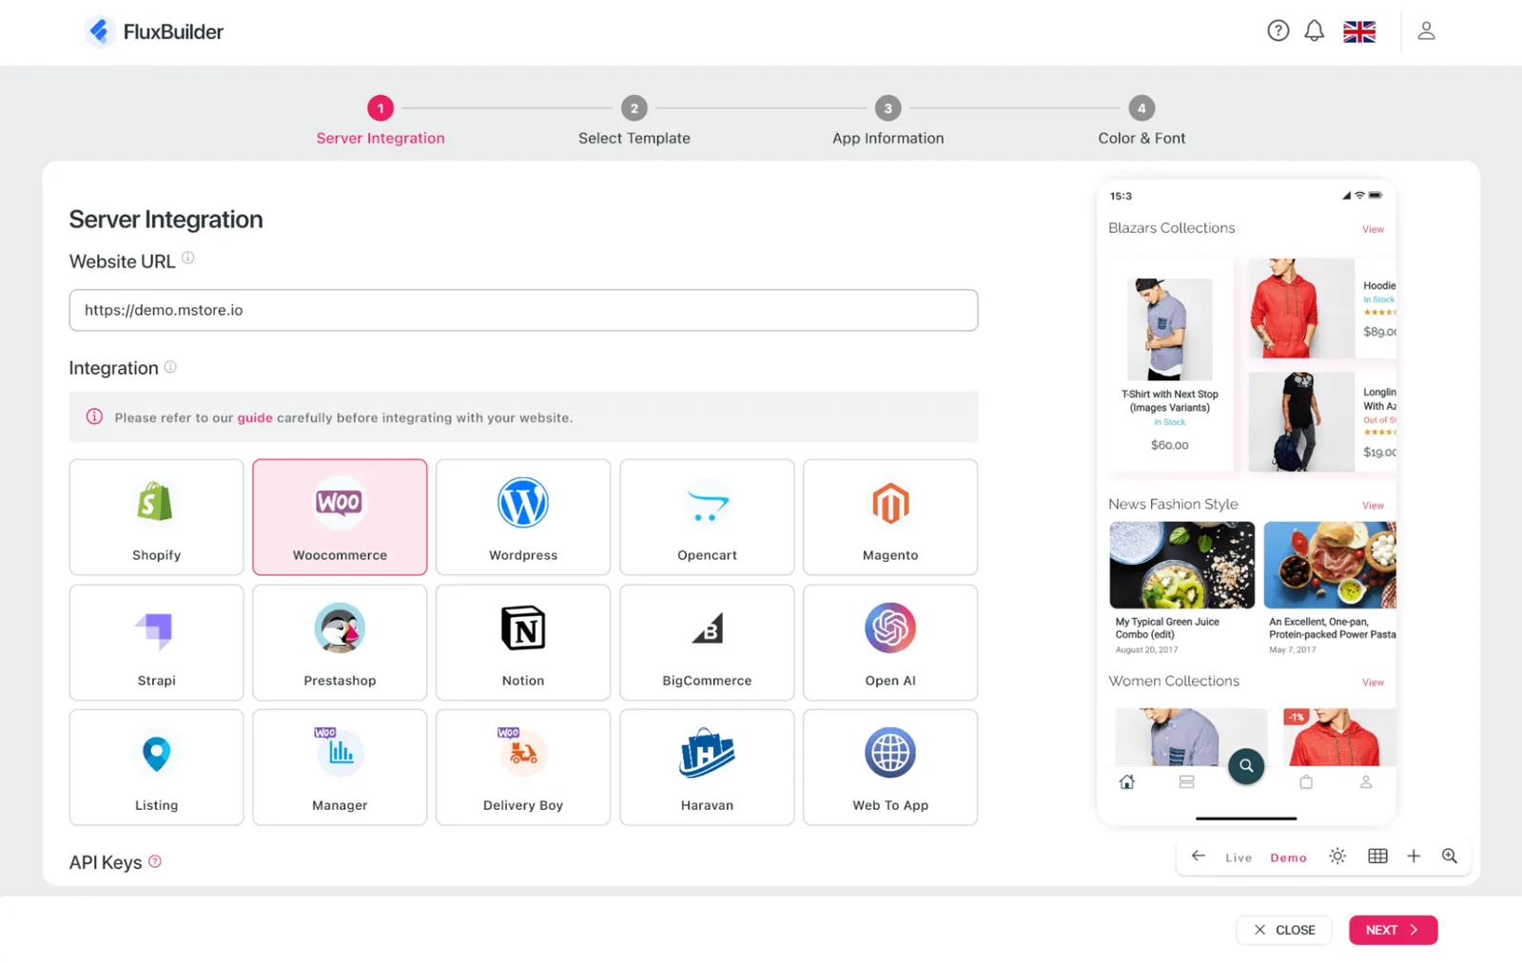Viewport: 1522px width, 963px height.
Task: Change language via UK flag
Action: [1359, 31]
